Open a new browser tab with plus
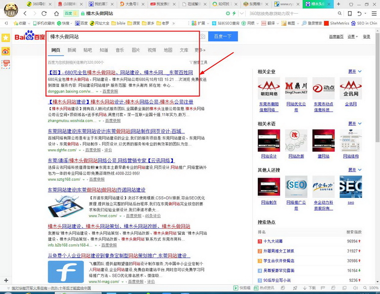The image size is (380, 294). tap(338, 4)
